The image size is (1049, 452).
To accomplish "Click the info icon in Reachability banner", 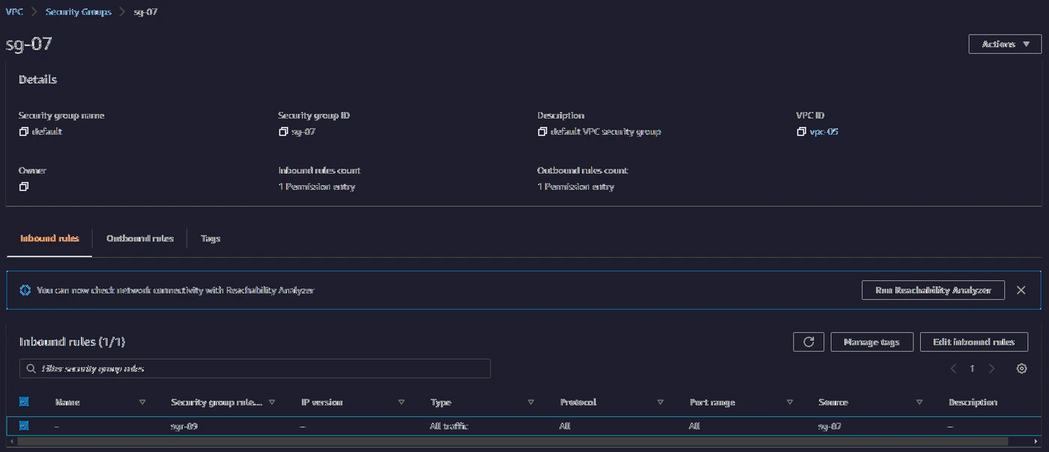I will coord(25,290).
